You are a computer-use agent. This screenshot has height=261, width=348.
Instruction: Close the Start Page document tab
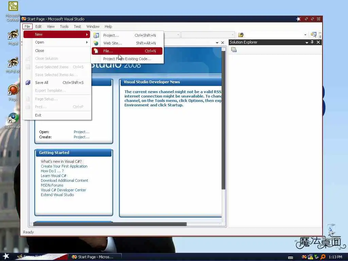[x=223, y=42]
